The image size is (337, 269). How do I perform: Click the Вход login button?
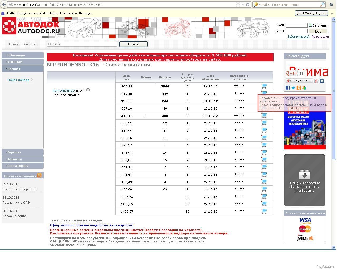[318, 31]
